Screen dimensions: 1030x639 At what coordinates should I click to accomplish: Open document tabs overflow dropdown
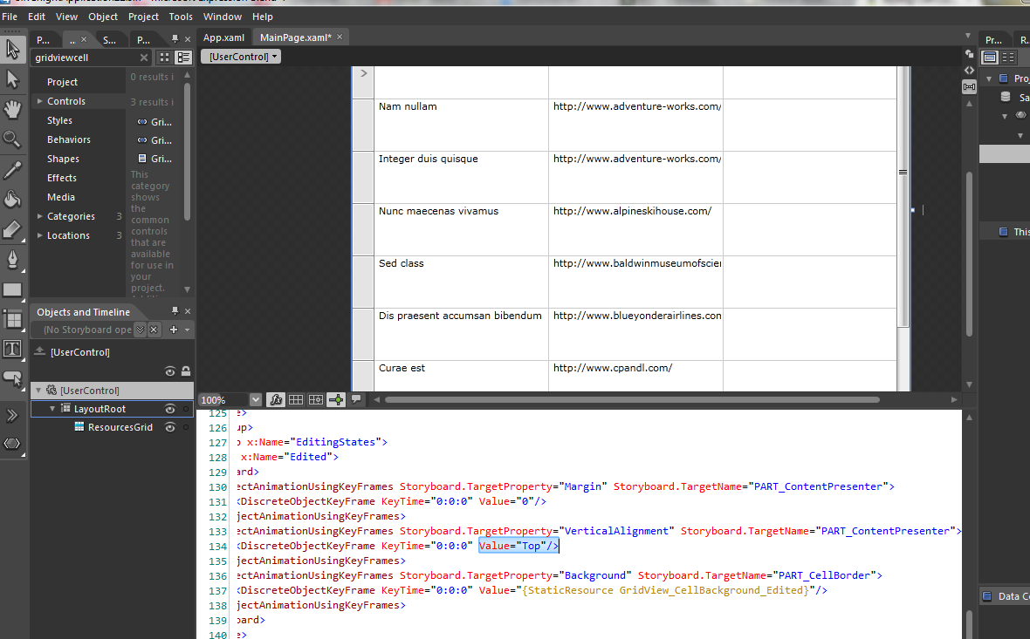[x=968, y=36]
